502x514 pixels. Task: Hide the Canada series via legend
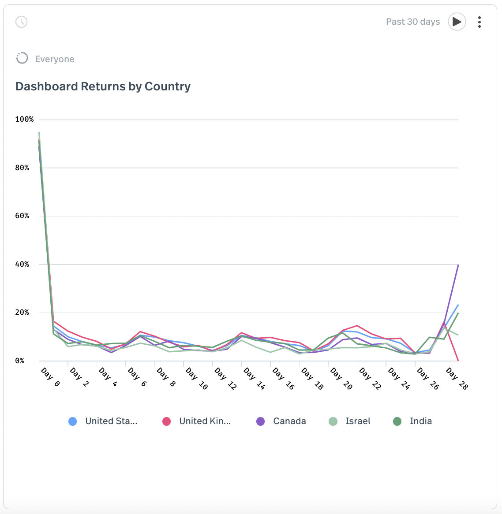(x=289, y=421)
